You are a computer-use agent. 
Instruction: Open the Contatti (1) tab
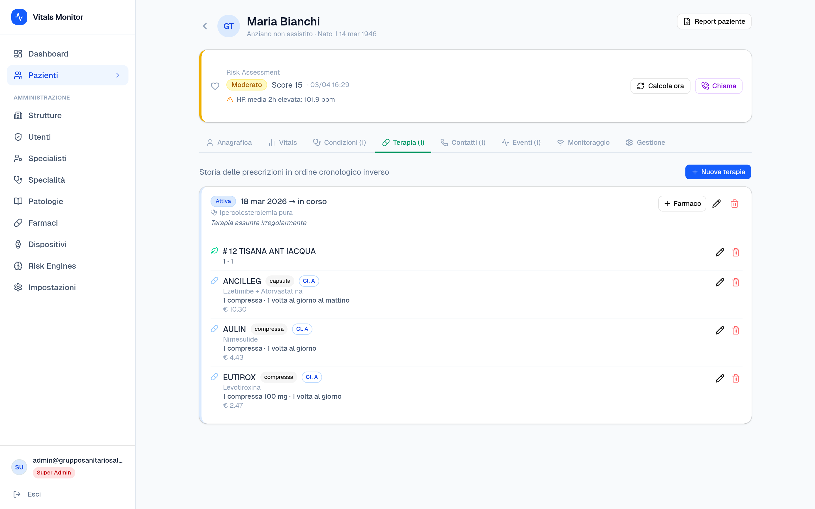(463, 143)
